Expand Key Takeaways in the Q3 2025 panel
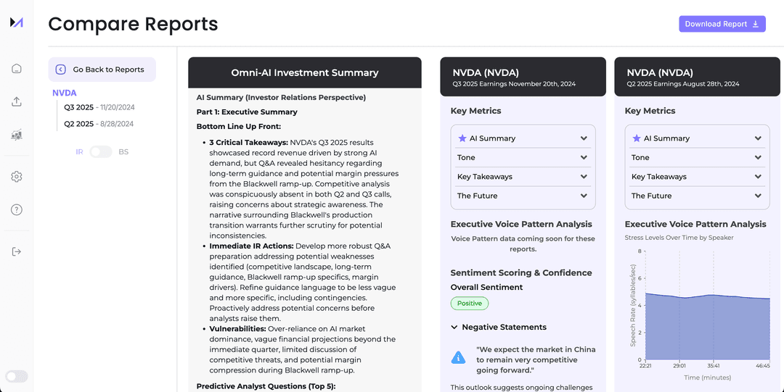This screenshot has height=392, width=784. [523, 177]
